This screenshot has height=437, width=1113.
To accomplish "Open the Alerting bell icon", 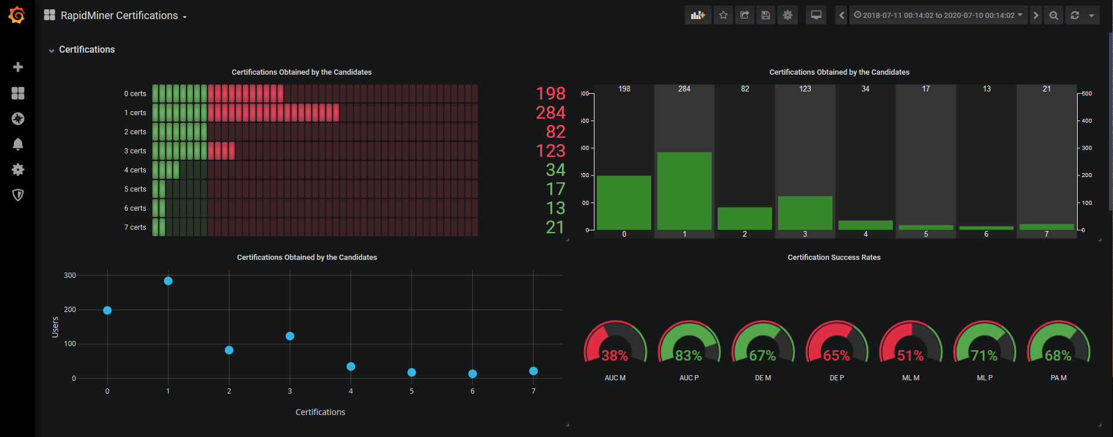I will click(18, 144).
